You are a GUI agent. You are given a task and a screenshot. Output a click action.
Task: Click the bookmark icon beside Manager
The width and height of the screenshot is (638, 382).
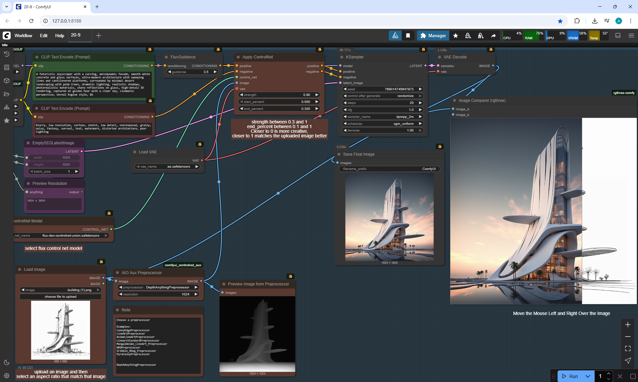[408, 36]
